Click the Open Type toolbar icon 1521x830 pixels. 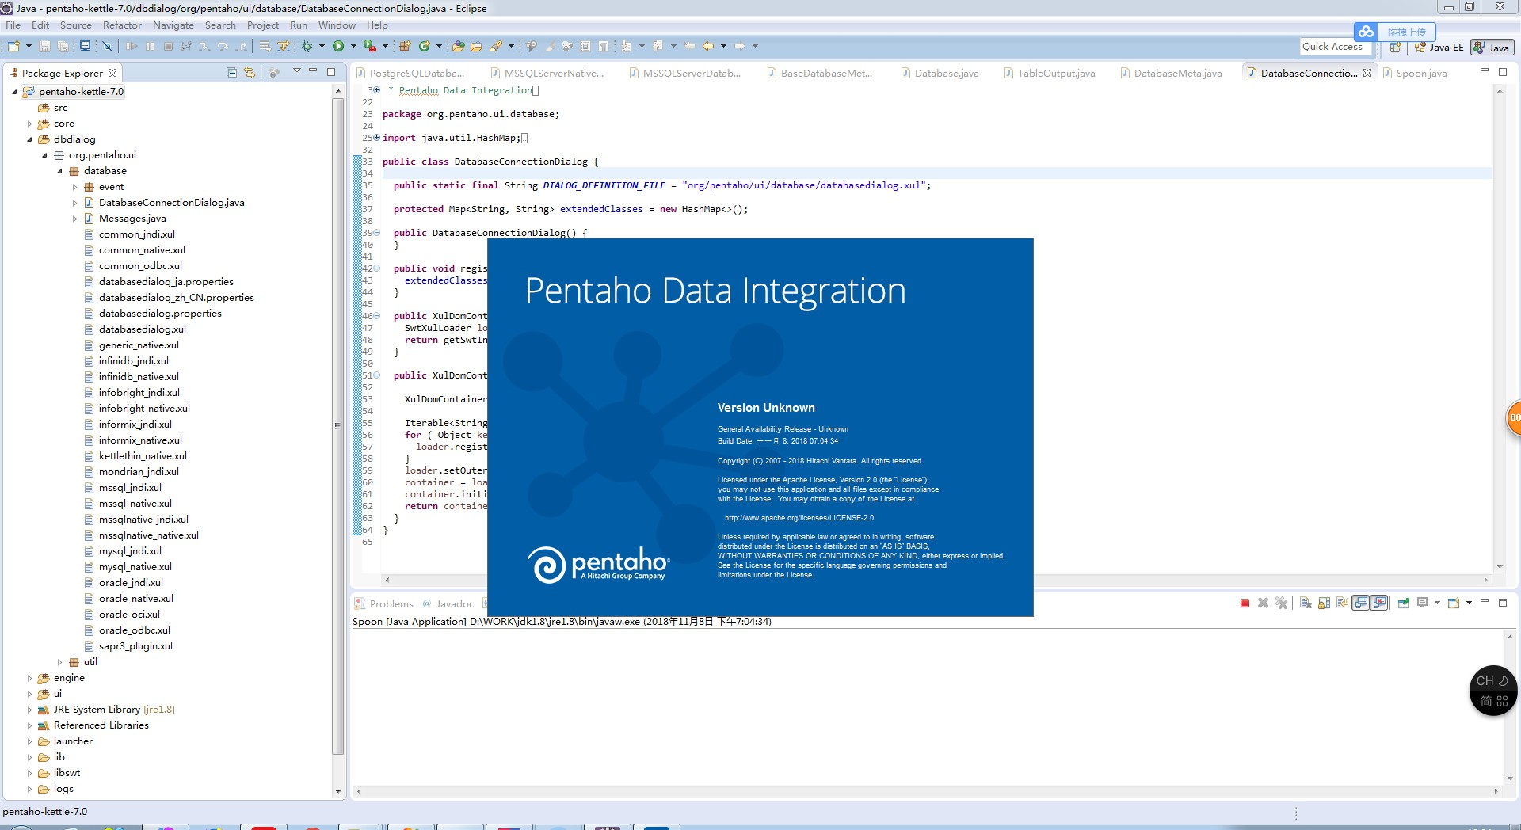[458, 46]
